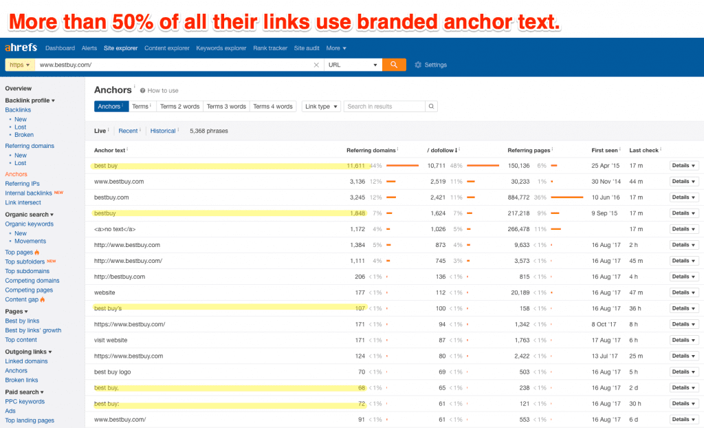Click the search-in-results magnifier icon
Viewport: 704px width, 428px height.
pyautogui.click(x=431, y=107)
